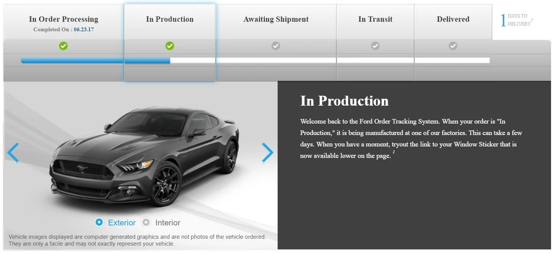Viewport: 556px width, 254px height.
Task: Select the Interior view radio button
Action: [x=146, y=222]
